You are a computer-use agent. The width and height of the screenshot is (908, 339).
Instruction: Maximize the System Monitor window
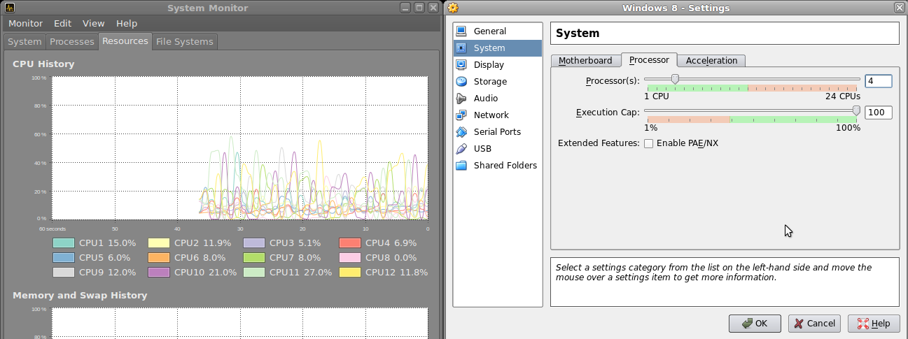pos(419,8)
